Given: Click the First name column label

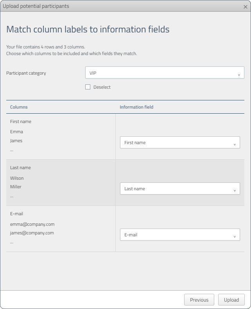Looking at the screenshot, I should [21, 121].
